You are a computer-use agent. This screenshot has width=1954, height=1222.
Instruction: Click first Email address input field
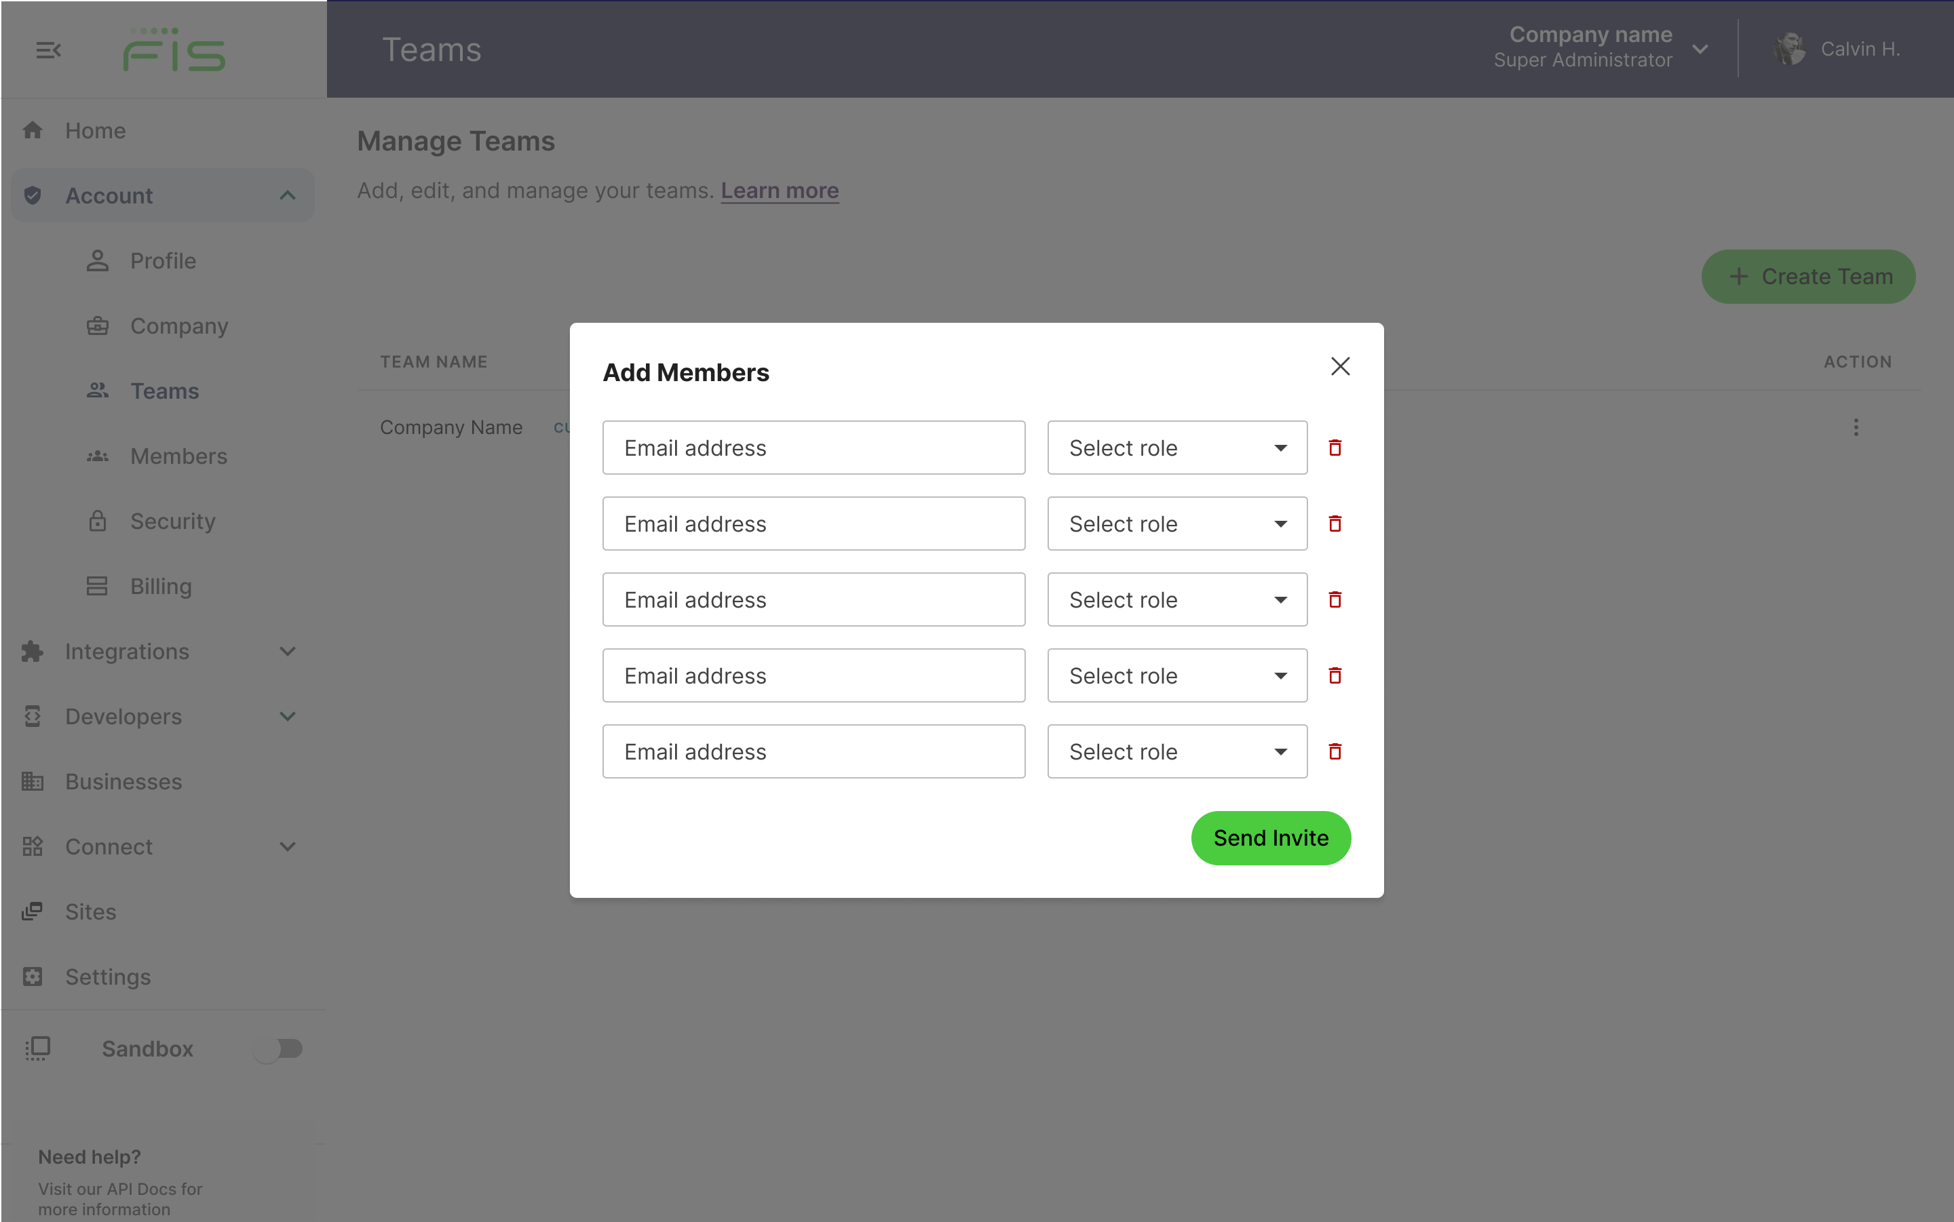click(x=815, y=448)
